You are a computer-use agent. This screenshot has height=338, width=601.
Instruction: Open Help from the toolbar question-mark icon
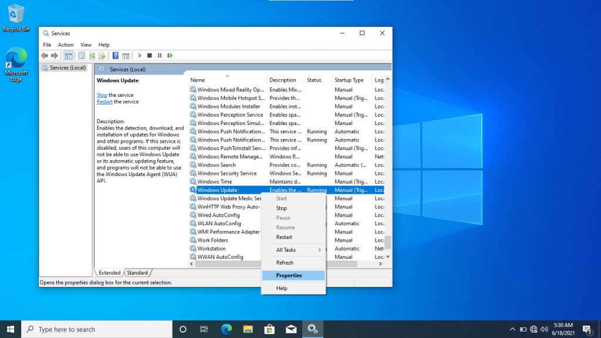116,56
